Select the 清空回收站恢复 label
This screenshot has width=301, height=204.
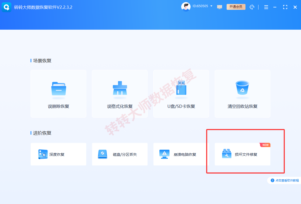pos(243,107)
